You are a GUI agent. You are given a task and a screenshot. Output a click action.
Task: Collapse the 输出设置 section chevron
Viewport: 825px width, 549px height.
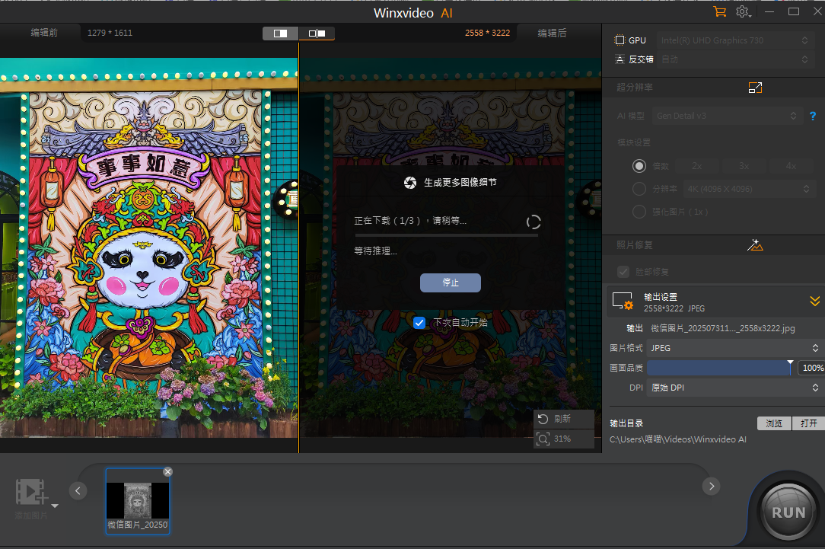click(814, 301)
